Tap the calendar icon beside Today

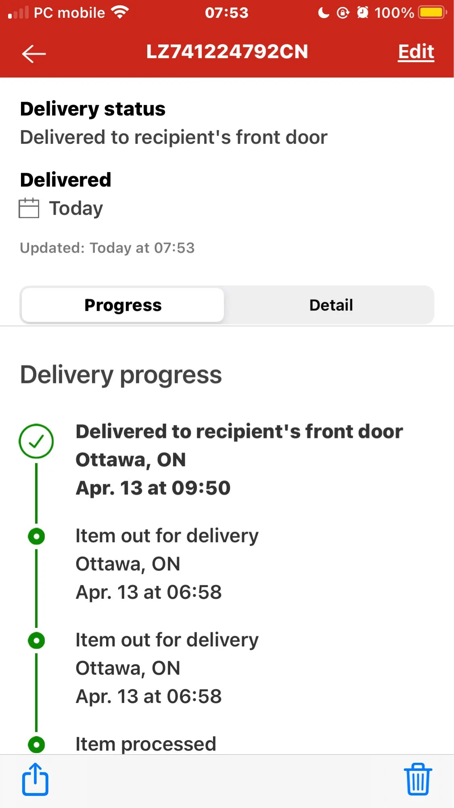click(x=29, y=208)
